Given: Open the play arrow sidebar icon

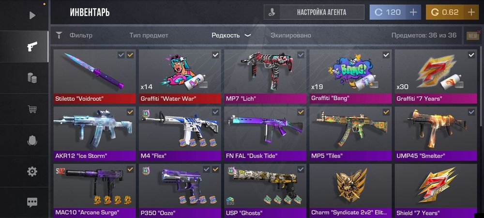Looking at the screenshot, I should [32, 15].
